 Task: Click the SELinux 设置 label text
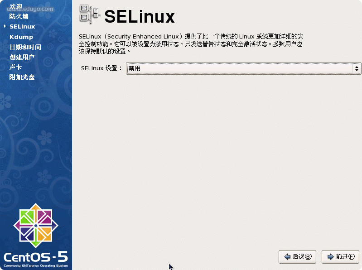101,68
